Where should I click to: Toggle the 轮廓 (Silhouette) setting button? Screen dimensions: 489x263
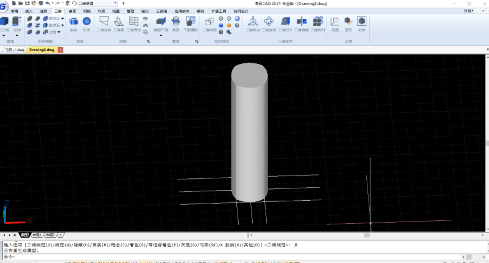[362, 22]
